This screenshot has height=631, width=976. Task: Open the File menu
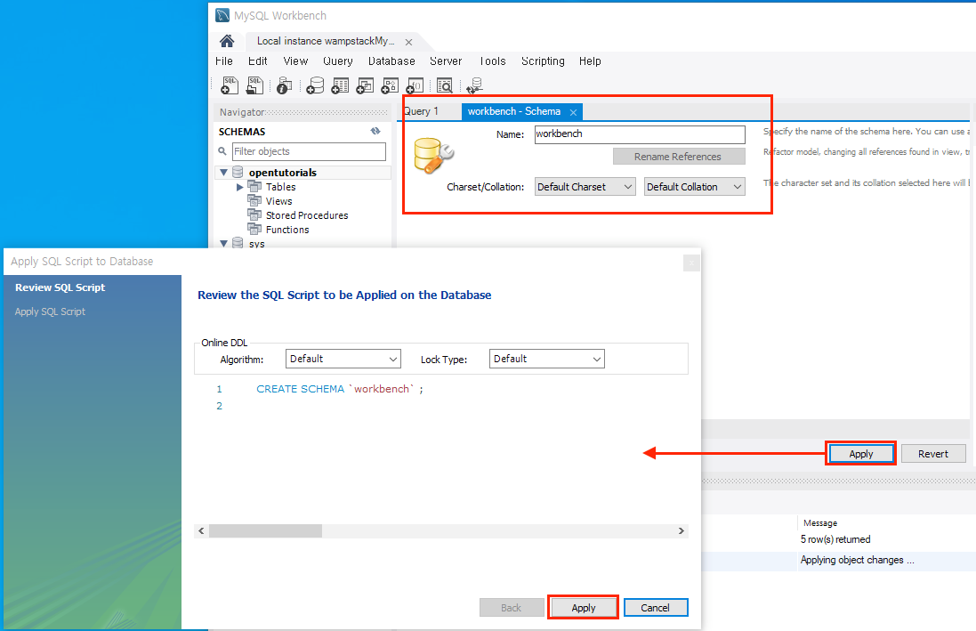(x=224, y=61)
